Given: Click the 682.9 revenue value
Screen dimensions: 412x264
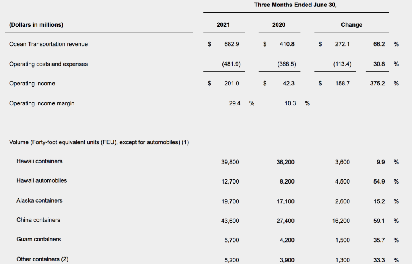Looking at the screenshot, I should pyautogui.click(x=232, y=44).
